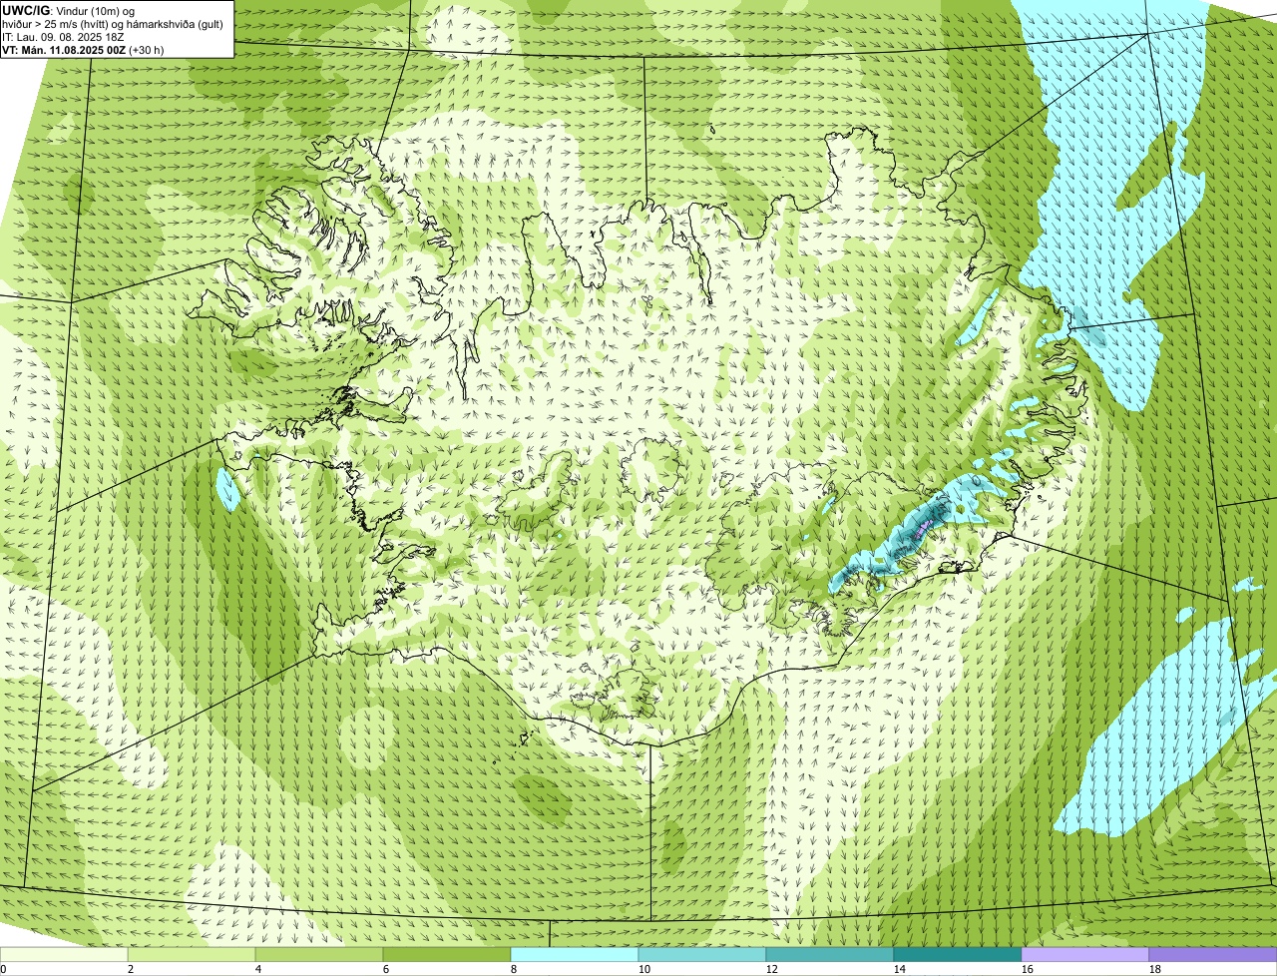This screenshot has width=1277, height=976.
Task: Click the valid time 'VT: Mán. 11.08.2025 00Z'
Action: click(66, 50)
